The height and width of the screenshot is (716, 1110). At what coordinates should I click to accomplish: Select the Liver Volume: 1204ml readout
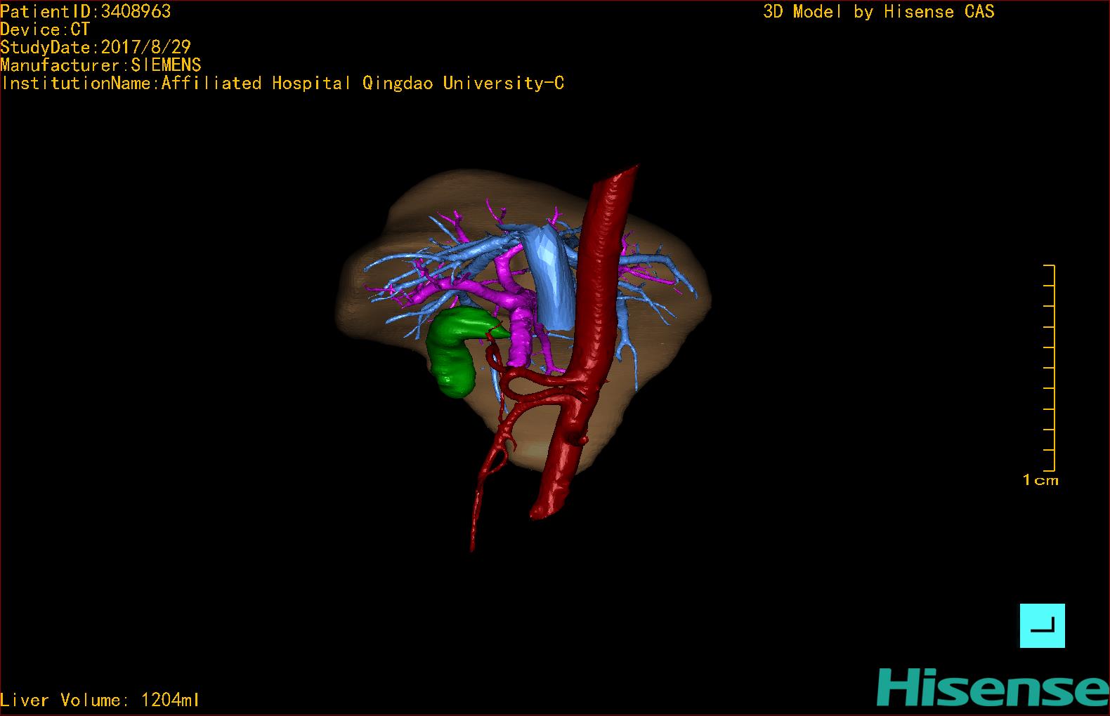coord(100,700)
